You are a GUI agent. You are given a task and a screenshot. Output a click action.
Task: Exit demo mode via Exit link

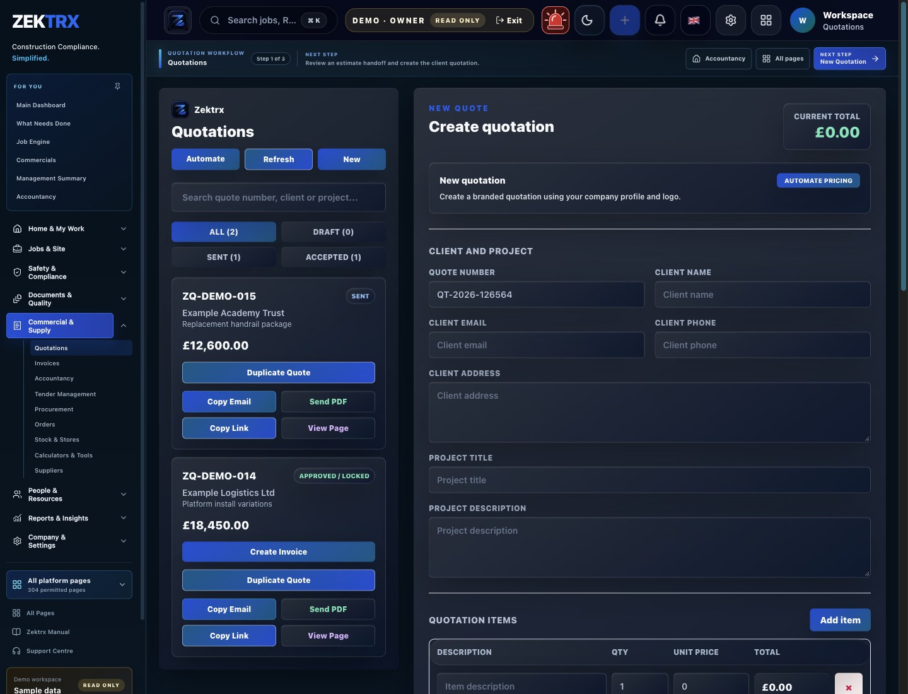[x=509, y=20]
